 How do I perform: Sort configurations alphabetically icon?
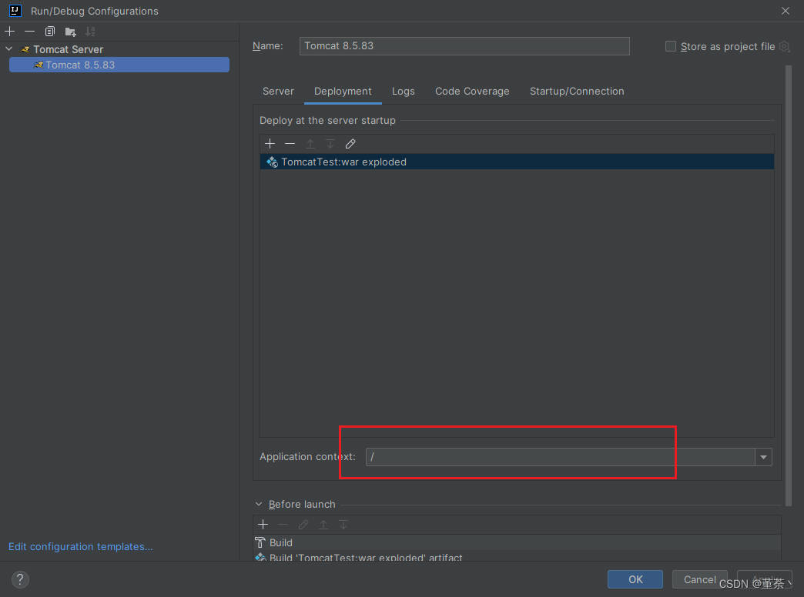(90, 32)
